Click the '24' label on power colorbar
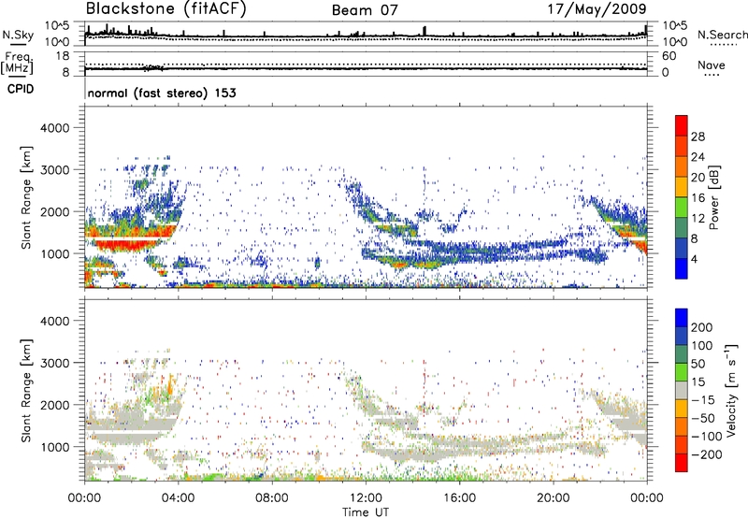This screenshot has width=748, height=518. pos(698,157)
